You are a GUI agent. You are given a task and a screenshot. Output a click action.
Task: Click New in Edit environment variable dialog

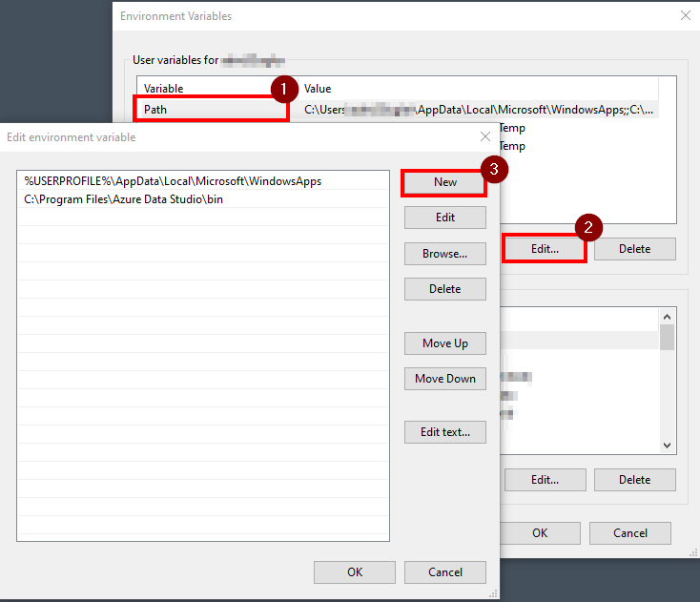444,182
